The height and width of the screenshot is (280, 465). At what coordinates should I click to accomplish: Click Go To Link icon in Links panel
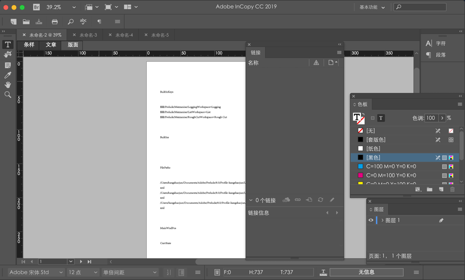(309, 200)
